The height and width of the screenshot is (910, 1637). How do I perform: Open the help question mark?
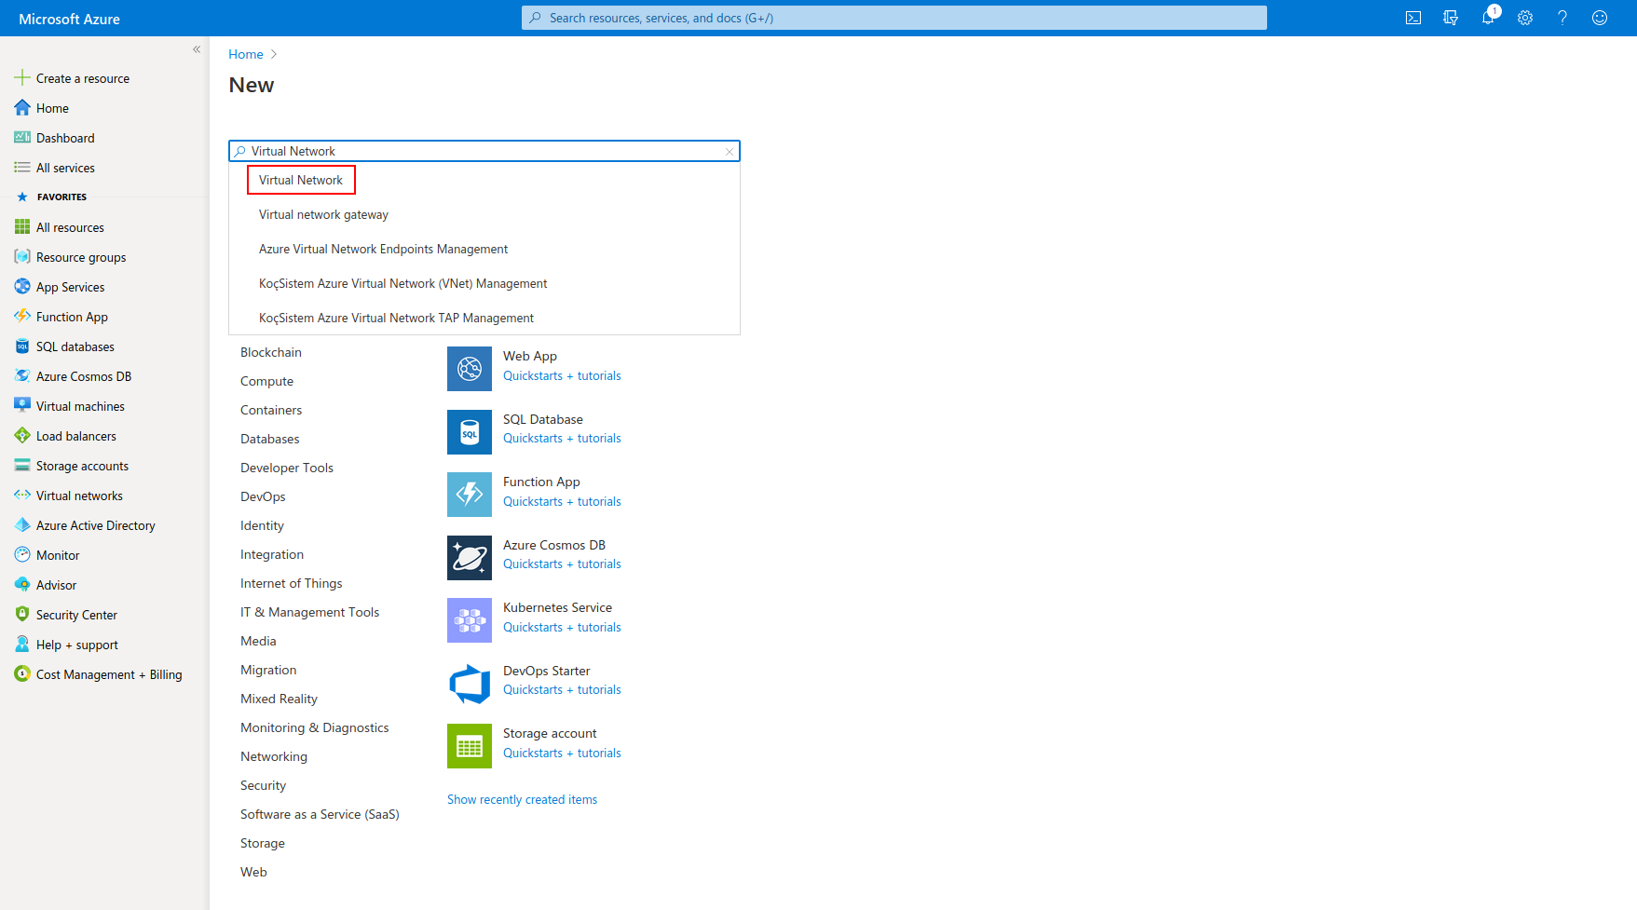(1562, 18)
